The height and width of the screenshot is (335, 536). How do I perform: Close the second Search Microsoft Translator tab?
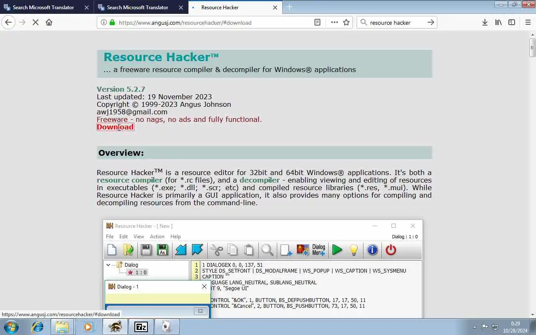[181, 8]
